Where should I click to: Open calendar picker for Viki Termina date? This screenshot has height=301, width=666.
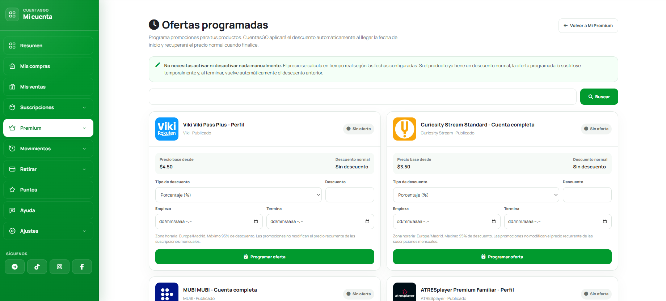point(367,222)
